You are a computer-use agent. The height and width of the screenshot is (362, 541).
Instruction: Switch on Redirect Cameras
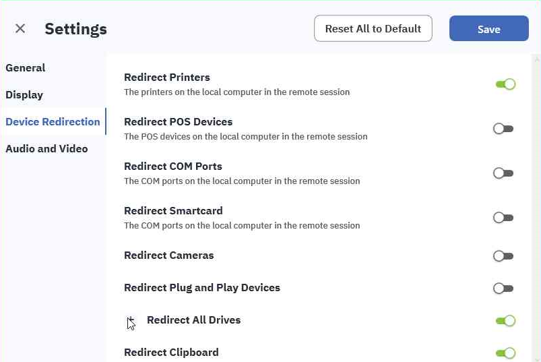(x=503, y=256)
